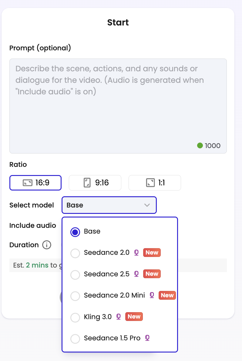Viewport: 242px width, 361px height.
Task: Click the audio icon beside Seedance 2.0 Mini
Action: (x=152, y=295)
